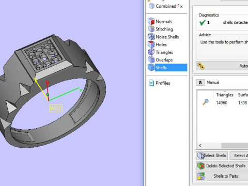Click the automatic fix gears icon

pyautogui.click(x=201, y=66)
